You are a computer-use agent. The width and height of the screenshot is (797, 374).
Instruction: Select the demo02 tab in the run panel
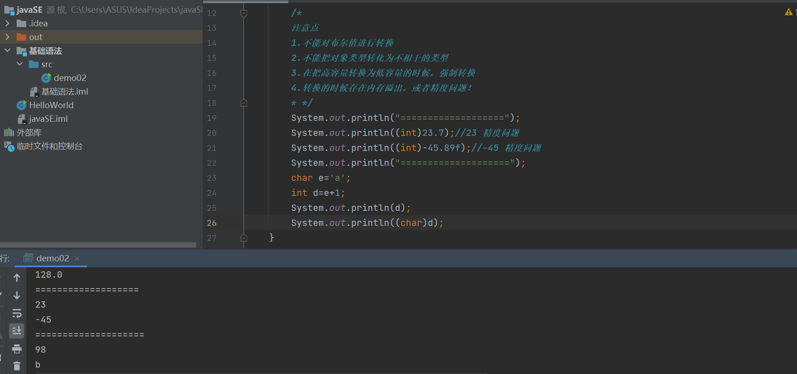[51, 258]
